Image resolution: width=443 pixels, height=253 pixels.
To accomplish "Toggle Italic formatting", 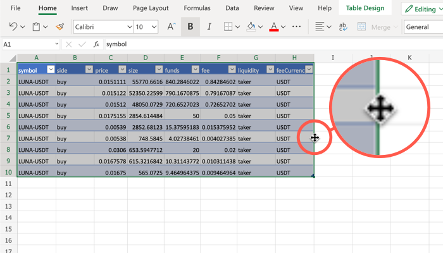I will [x=209, y=27].
